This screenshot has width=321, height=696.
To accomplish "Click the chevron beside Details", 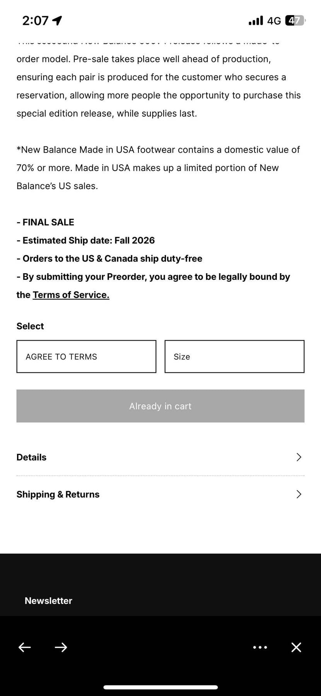I will [x=299, y=457].
